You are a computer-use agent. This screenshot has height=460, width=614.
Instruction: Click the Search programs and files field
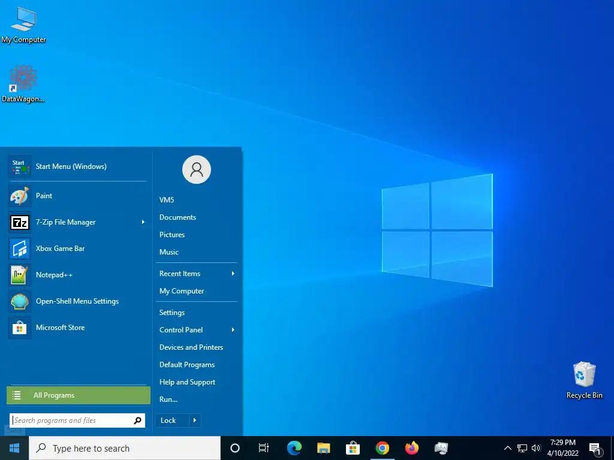(x=77, y=420)
